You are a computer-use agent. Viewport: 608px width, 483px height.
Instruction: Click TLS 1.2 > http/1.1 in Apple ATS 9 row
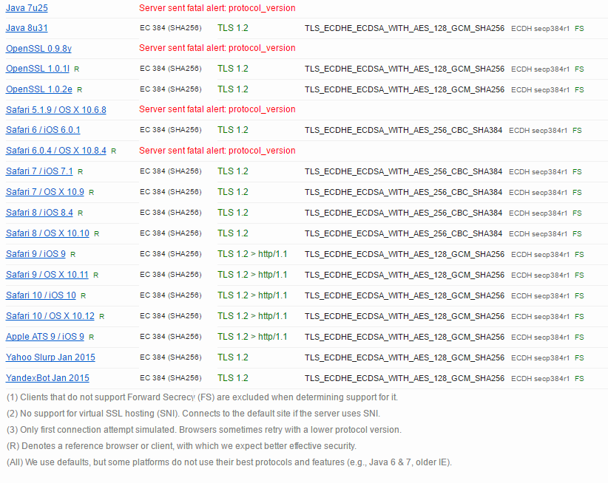252,337
